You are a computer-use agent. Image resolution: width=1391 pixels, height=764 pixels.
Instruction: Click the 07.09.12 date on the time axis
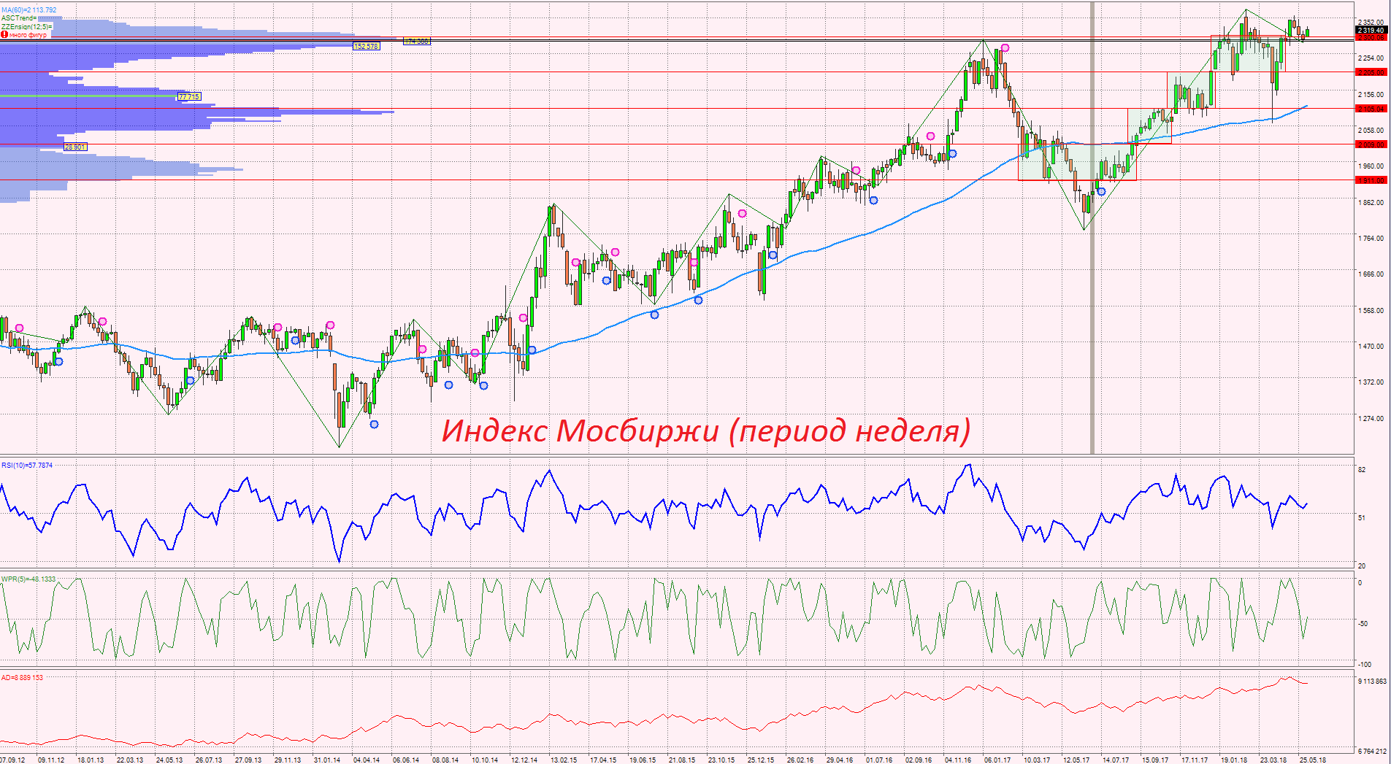pyautogui.click(x=12, y=760)
